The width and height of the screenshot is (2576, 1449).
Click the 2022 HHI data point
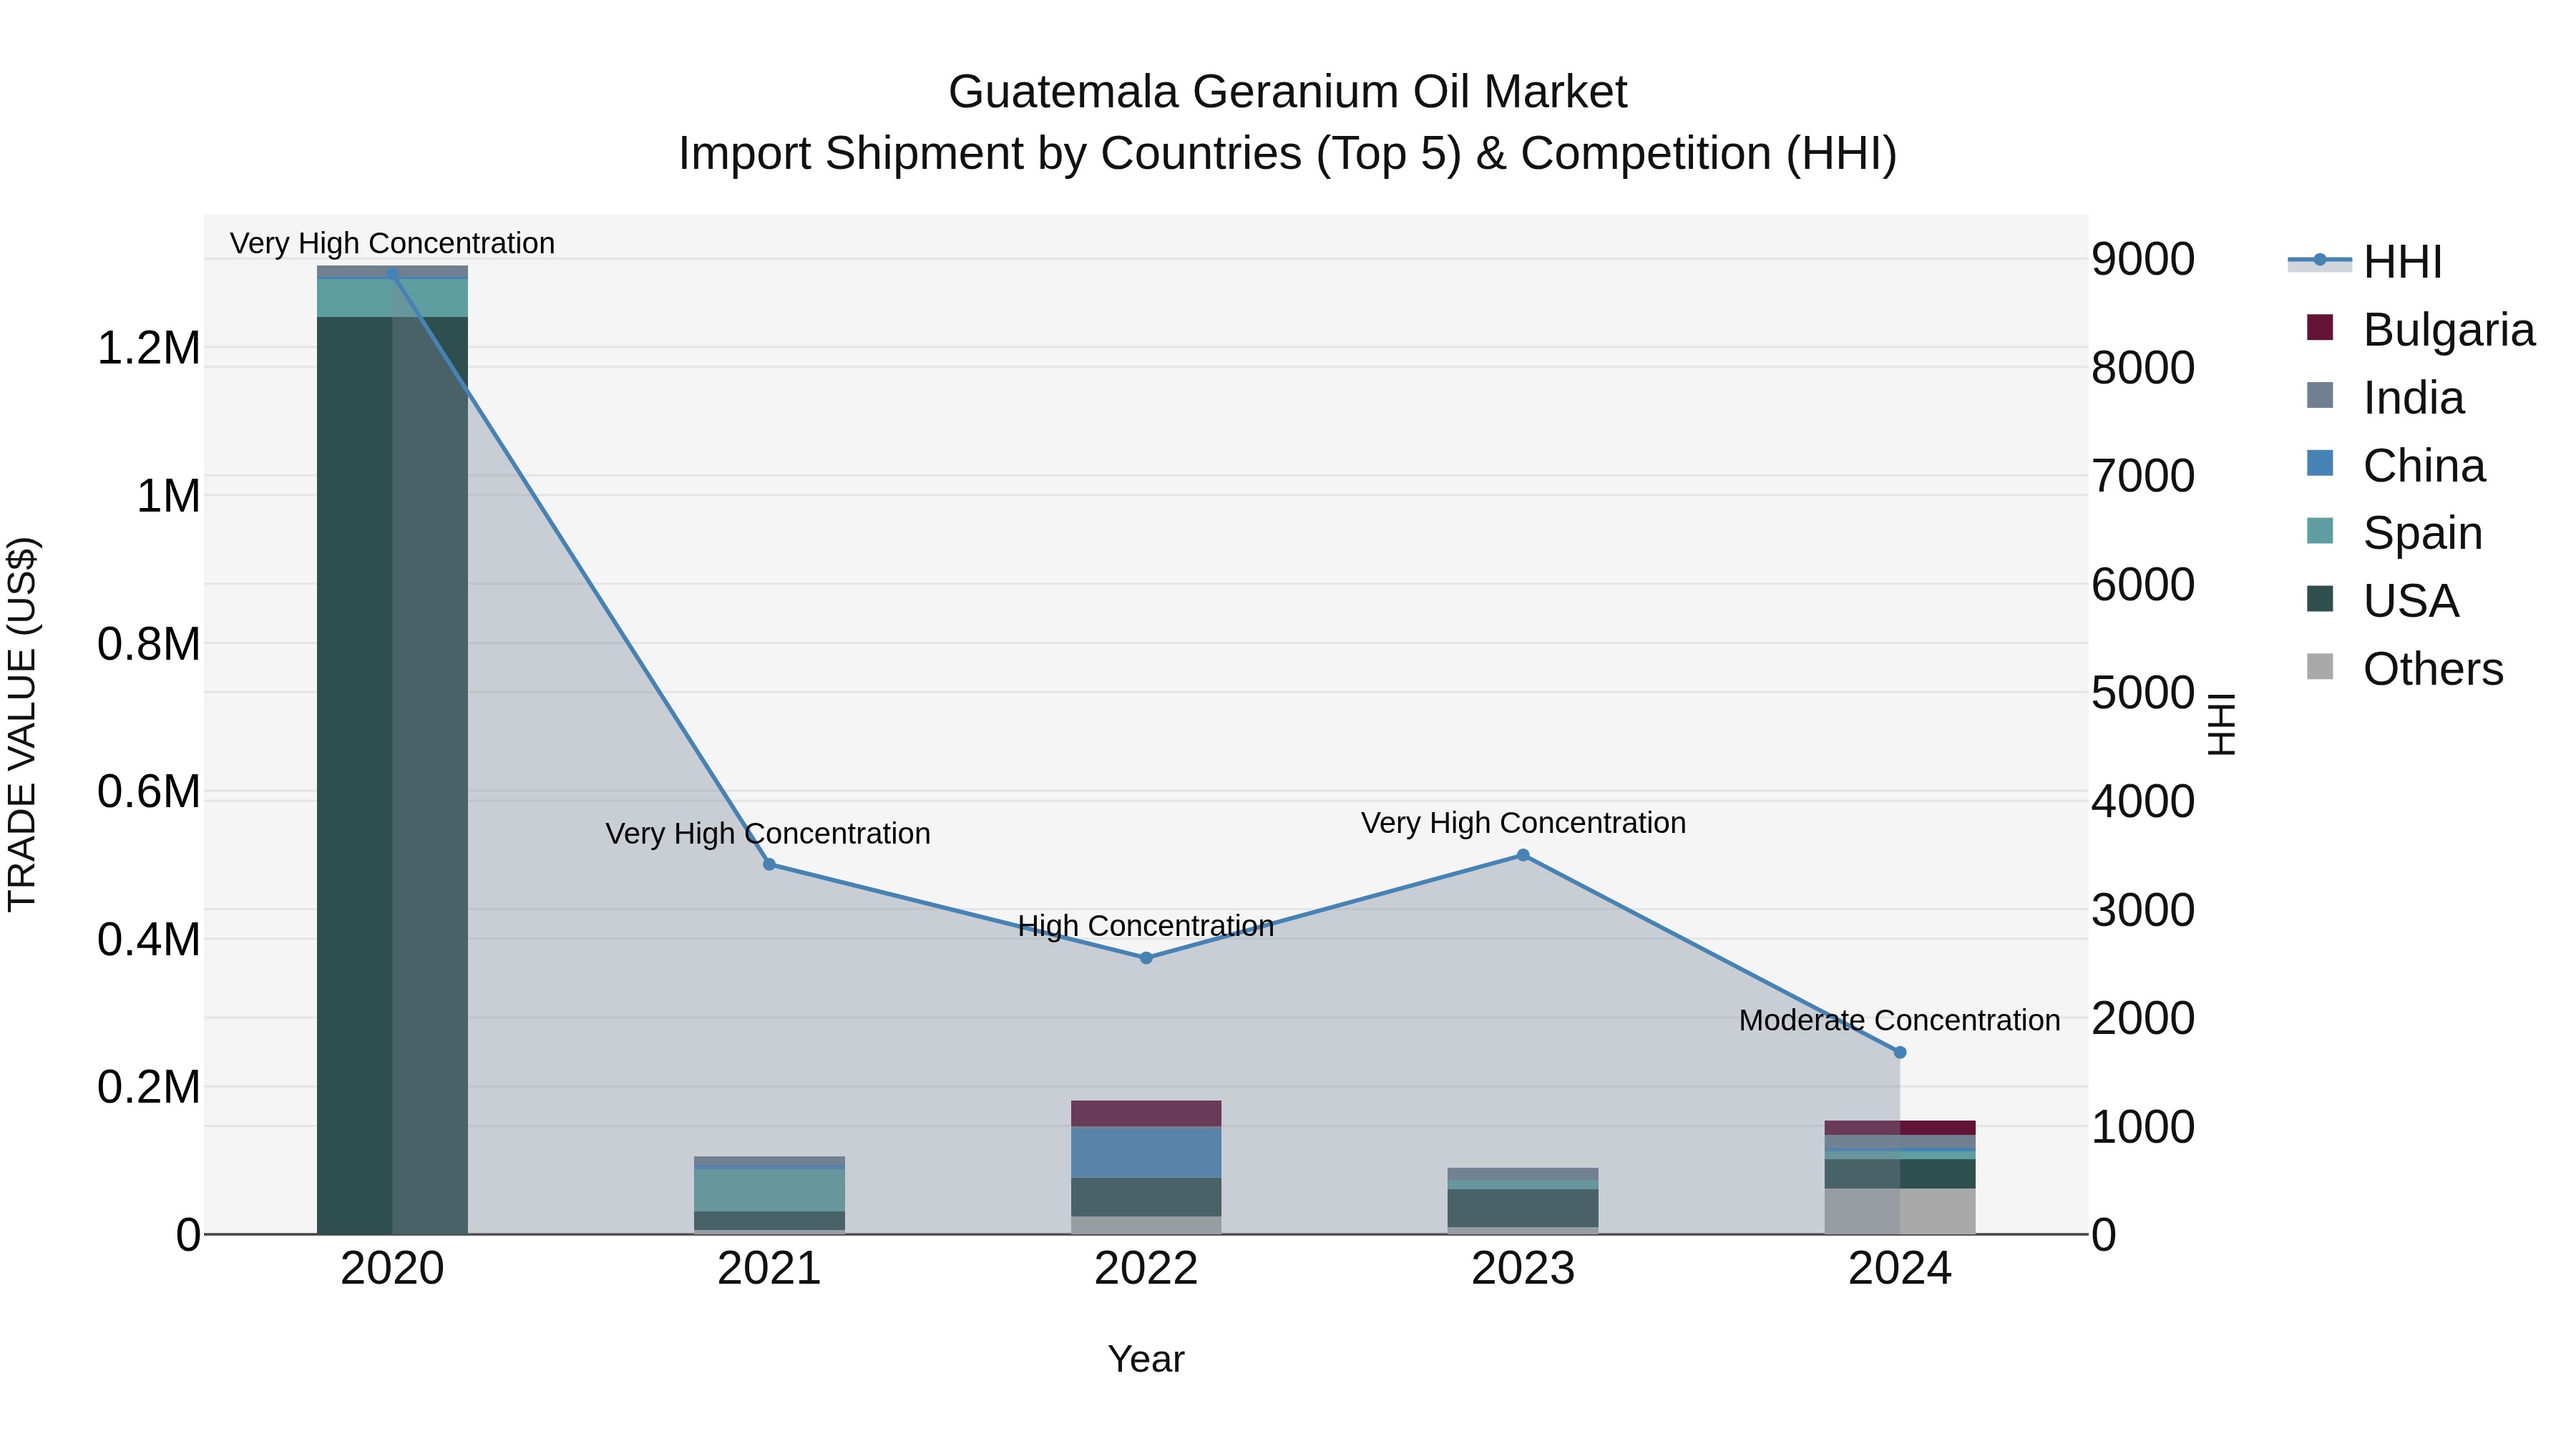pyautogui.click(x=1146, y=958)
